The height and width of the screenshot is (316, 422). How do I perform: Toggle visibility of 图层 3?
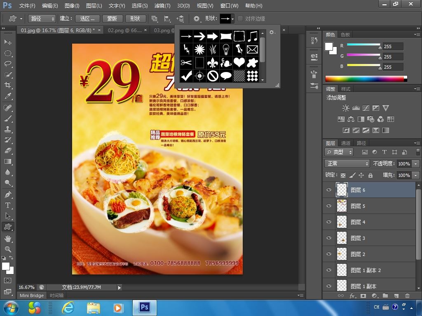(x=329, y=238)
